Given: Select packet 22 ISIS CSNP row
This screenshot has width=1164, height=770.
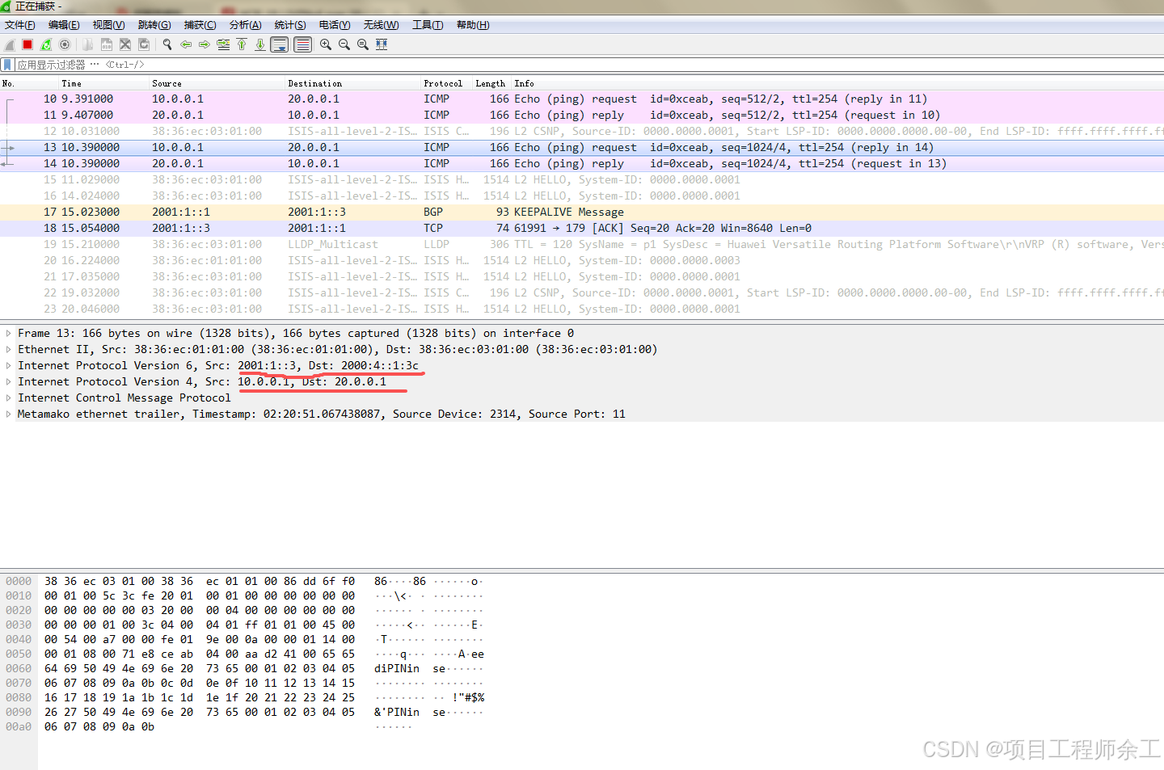Looking at the screenshot, I should click(x=582, y=292).
